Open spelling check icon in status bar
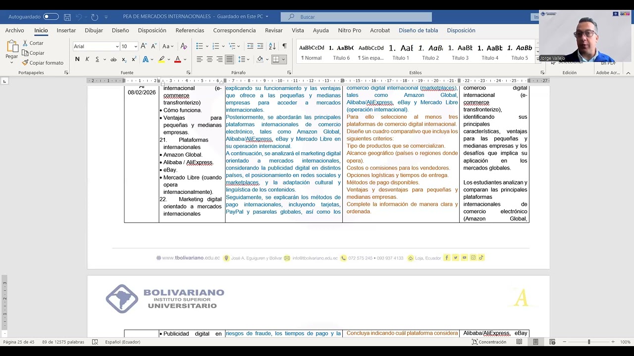The height and width of the screenshot is (356, 634). point(95,342)
